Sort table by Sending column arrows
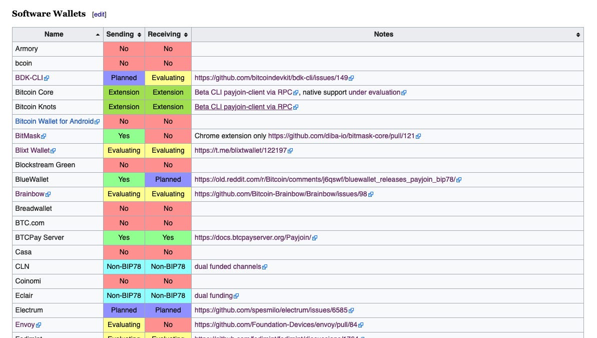597x338 pixels. pyautogui.click(x=139, y=35)
